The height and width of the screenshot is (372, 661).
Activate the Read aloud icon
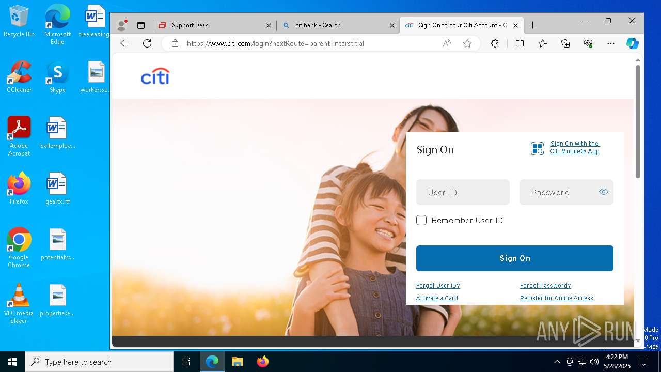pyautogui.click(x=447, y=43)
